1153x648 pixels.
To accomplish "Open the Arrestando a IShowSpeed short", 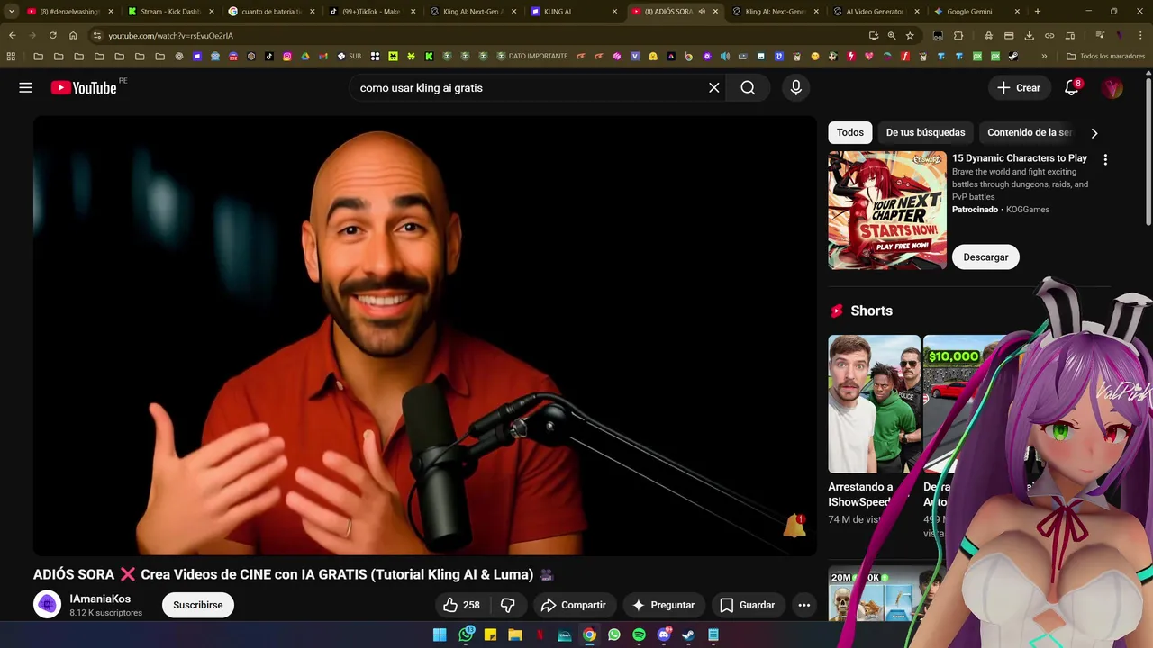I will [x=874, y=404].
